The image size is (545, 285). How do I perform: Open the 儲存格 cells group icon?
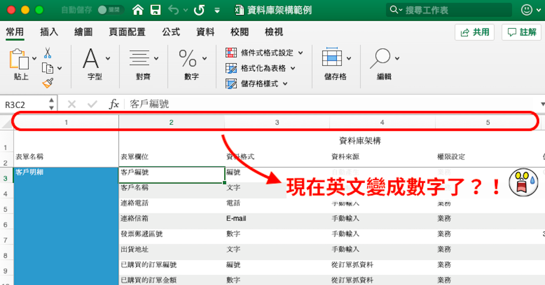tap(332, 58)
